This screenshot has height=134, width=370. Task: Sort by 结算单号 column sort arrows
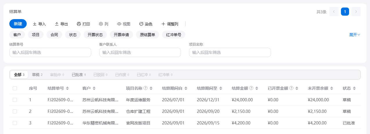[x=67, y=88]
